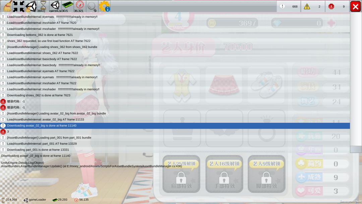Toggle error logs filter showing 9
This screenshot has height=204, width=362.
(337, 6)
